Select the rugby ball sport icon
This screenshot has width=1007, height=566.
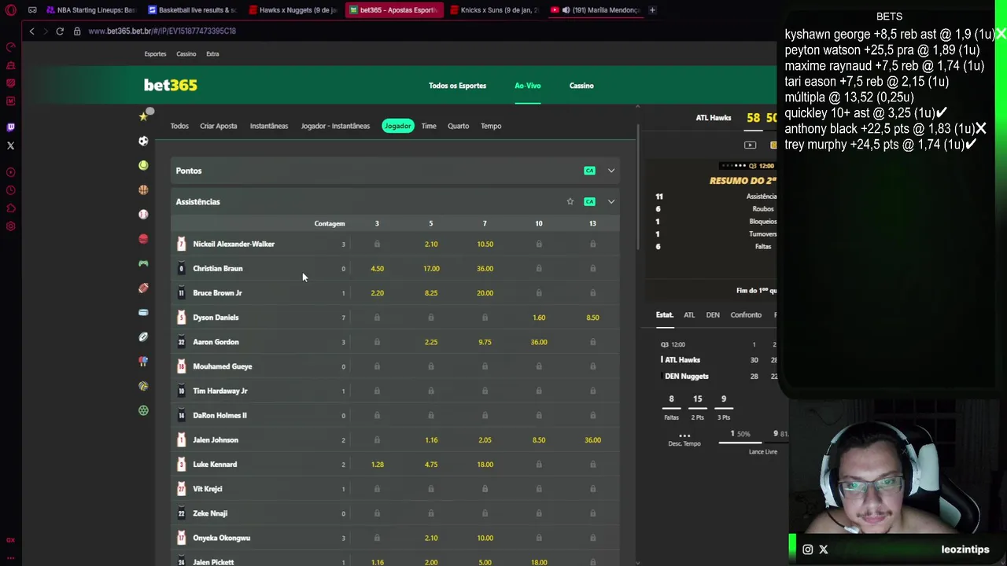pos(143,336)
